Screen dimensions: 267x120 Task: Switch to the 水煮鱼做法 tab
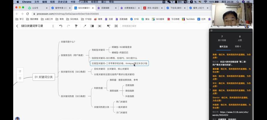point(130,8)
